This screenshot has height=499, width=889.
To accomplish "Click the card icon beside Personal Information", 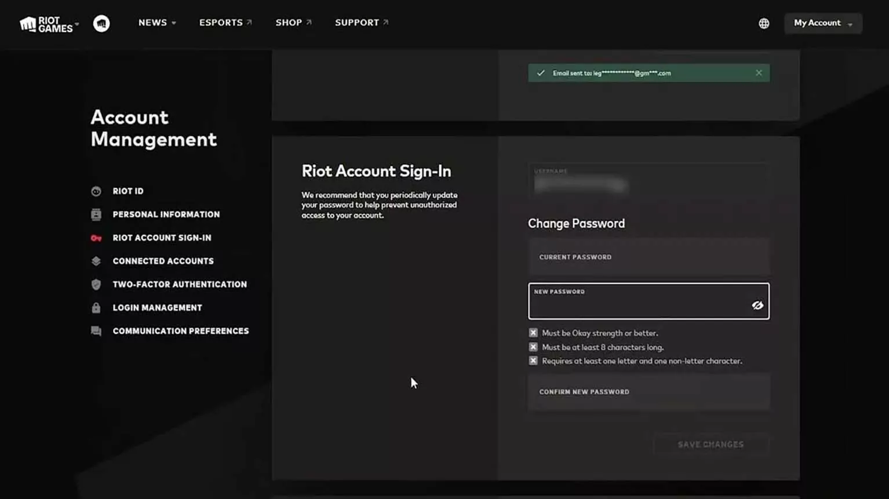I will (x=96, y=214).
